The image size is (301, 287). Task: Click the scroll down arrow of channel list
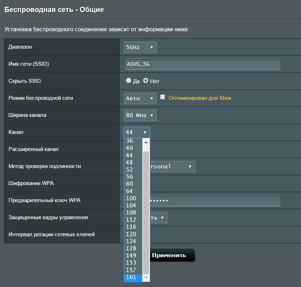(x=146, y=277)
